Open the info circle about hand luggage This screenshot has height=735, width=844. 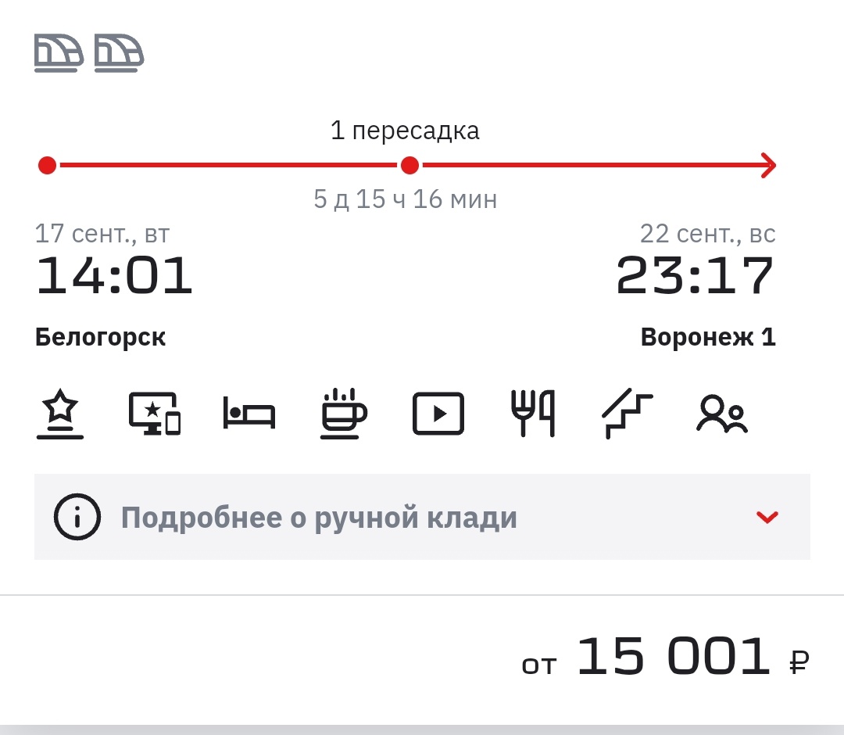click(76, 517)
